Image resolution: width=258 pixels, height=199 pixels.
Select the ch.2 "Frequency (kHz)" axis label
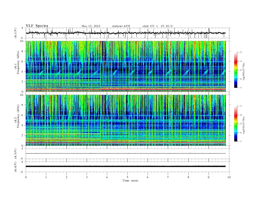[18, 116]
